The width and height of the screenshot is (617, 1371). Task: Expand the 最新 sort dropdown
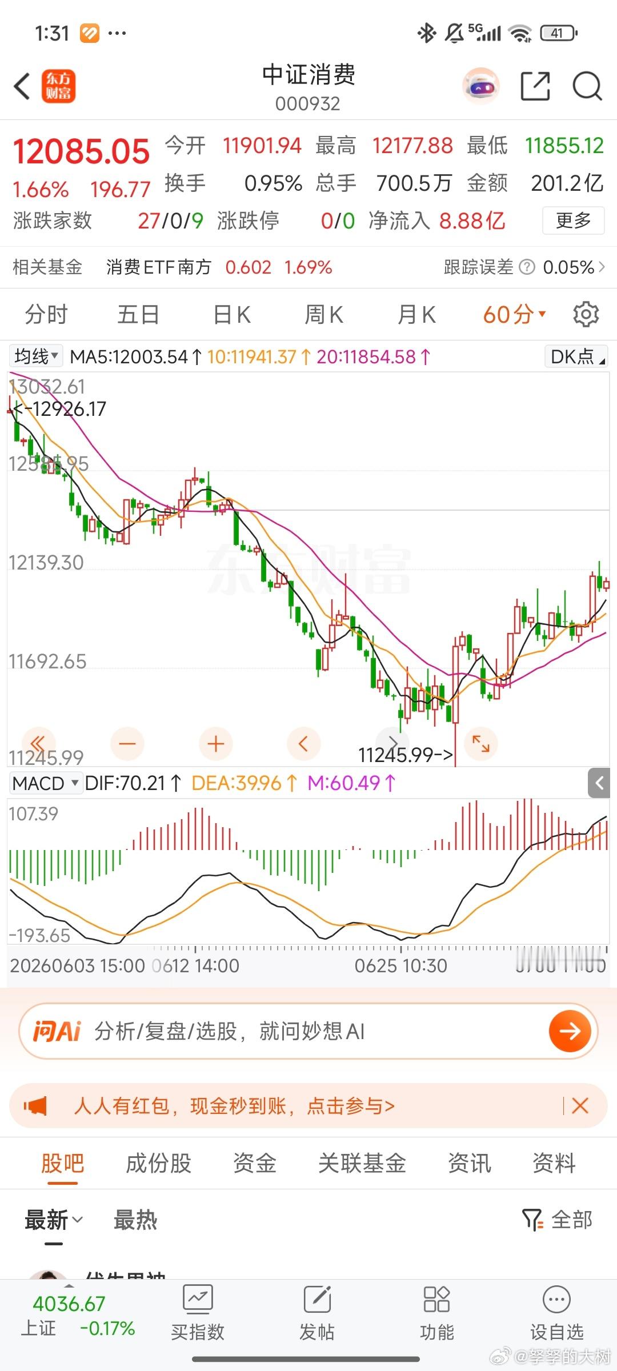point(54,1220)
